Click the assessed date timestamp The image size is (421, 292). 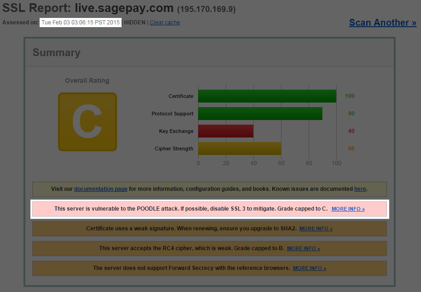[81, 23]
